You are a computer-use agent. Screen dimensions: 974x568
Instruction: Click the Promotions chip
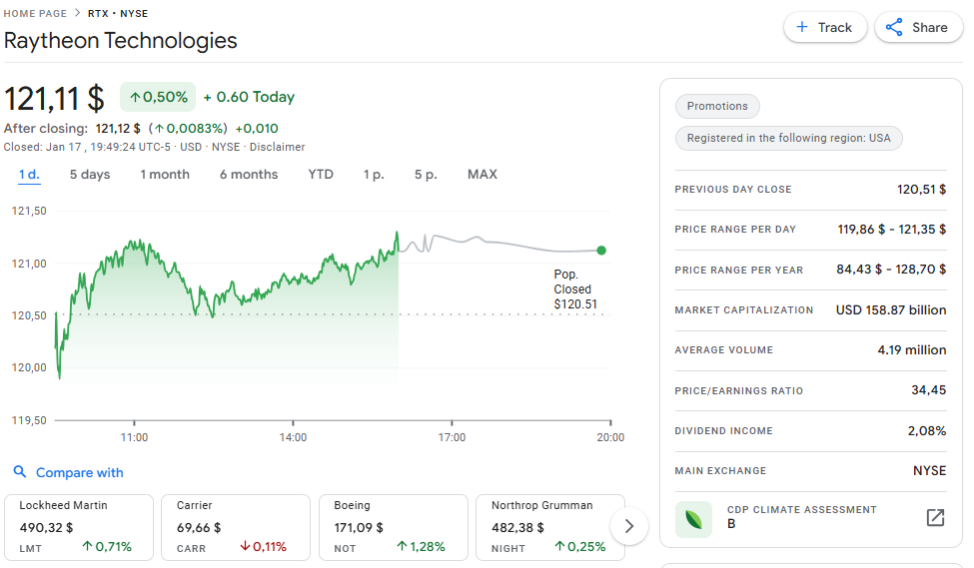pyautogui.click(x=717, y=106)
